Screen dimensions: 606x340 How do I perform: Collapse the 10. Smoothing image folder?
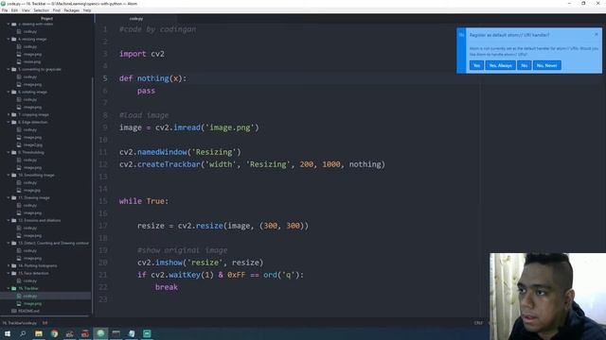coord(9,175)
